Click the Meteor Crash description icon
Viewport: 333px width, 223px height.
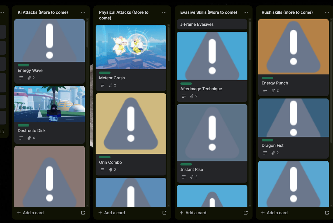tap(102, 85)
